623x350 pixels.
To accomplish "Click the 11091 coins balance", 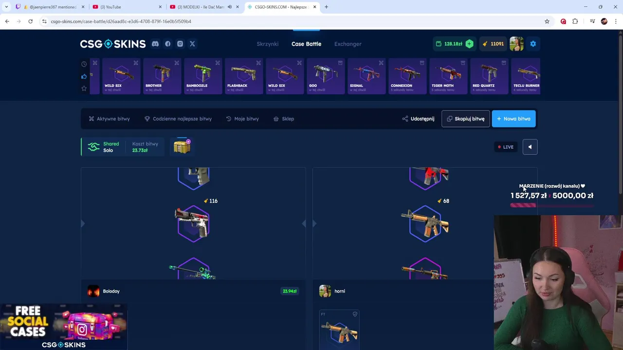I will [493, 44].
